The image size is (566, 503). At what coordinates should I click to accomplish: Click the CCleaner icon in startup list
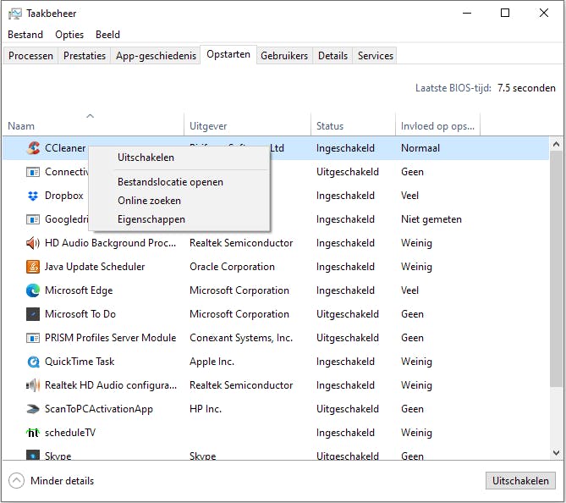pos(33,148)
